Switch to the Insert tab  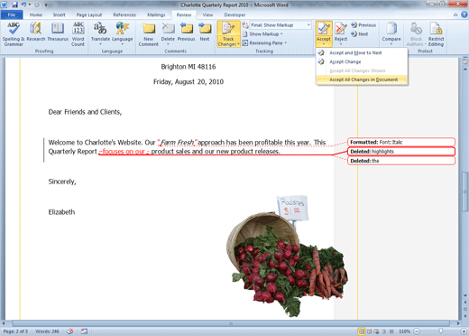pyautogui.click(x=59, y=14)
